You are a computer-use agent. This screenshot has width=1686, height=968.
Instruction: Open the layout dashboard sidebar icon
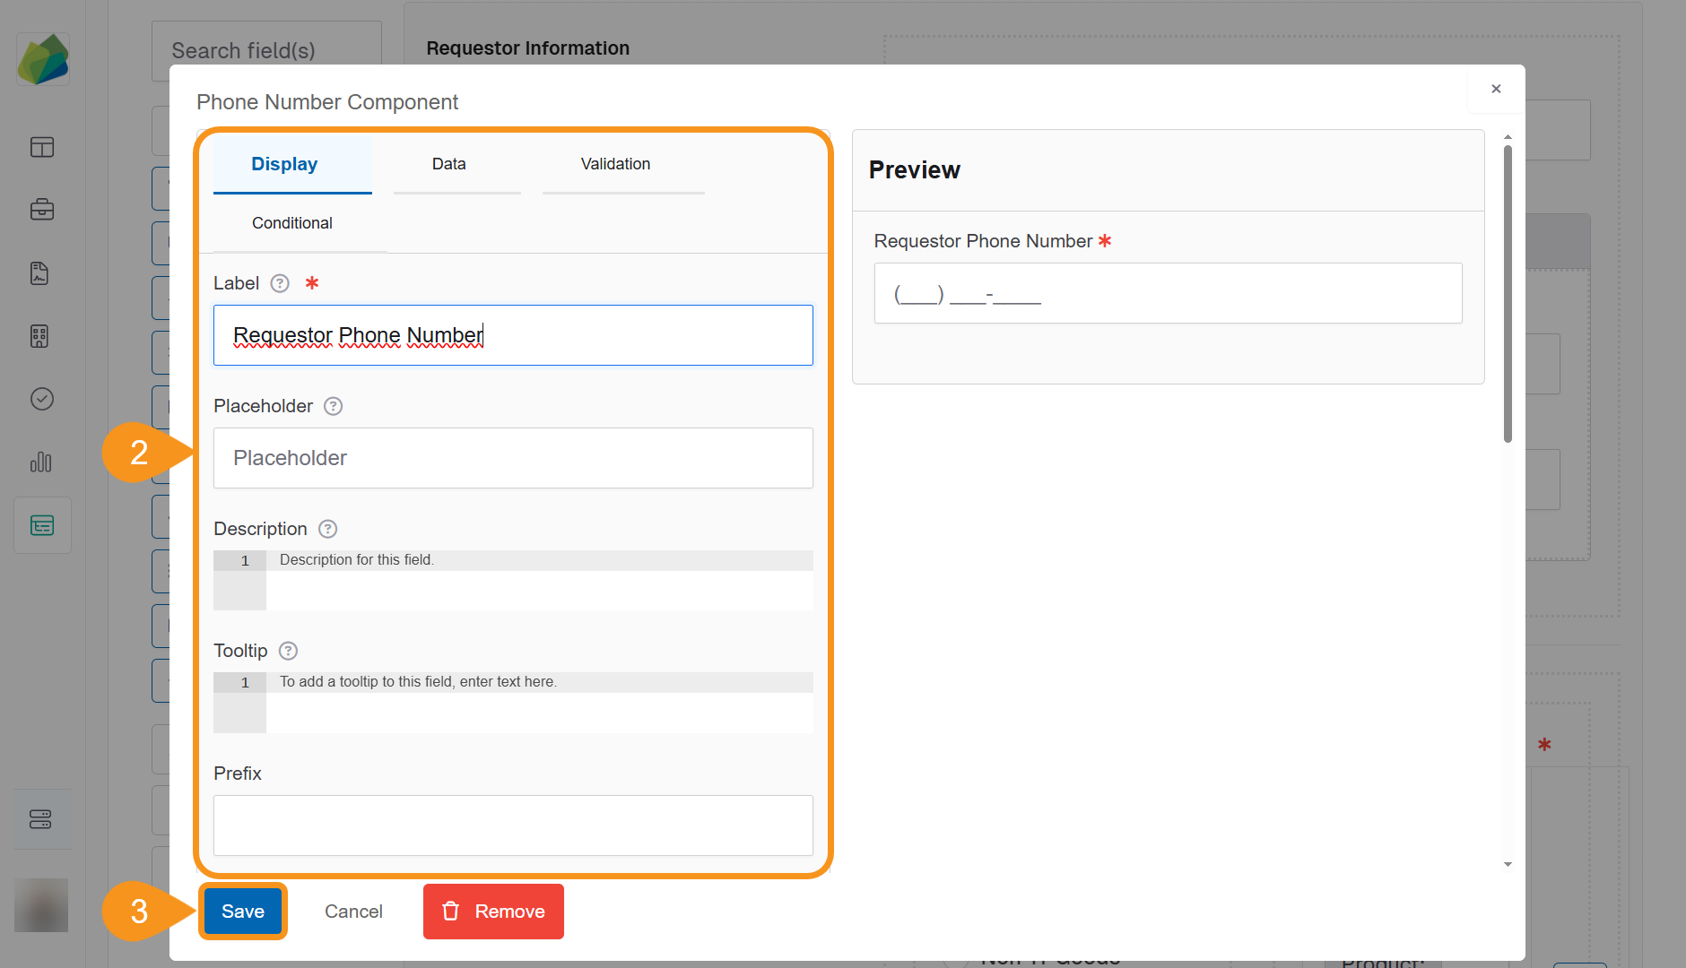tap(42, 147)
